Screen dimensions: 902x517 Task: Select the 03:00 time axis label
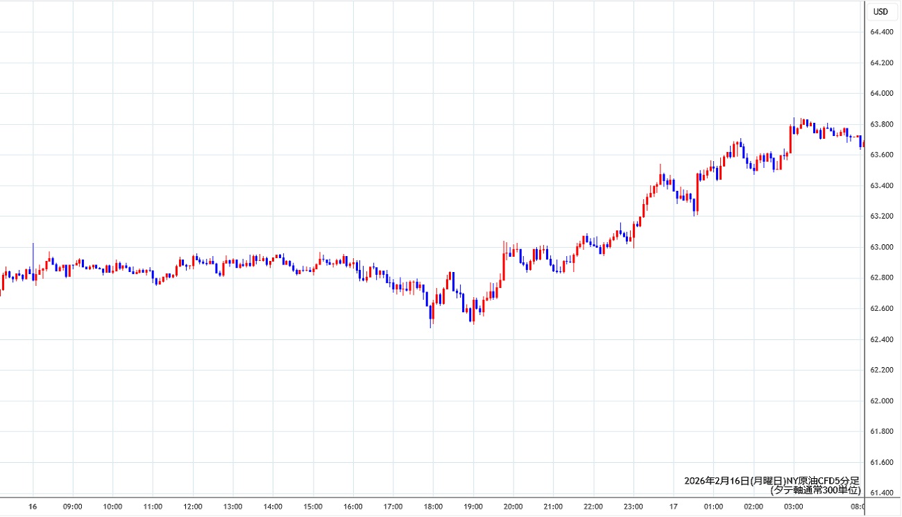point(793,507)
